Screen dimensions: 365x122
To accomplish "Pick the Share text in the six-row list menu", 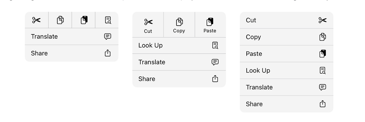I will pos(254,104).
